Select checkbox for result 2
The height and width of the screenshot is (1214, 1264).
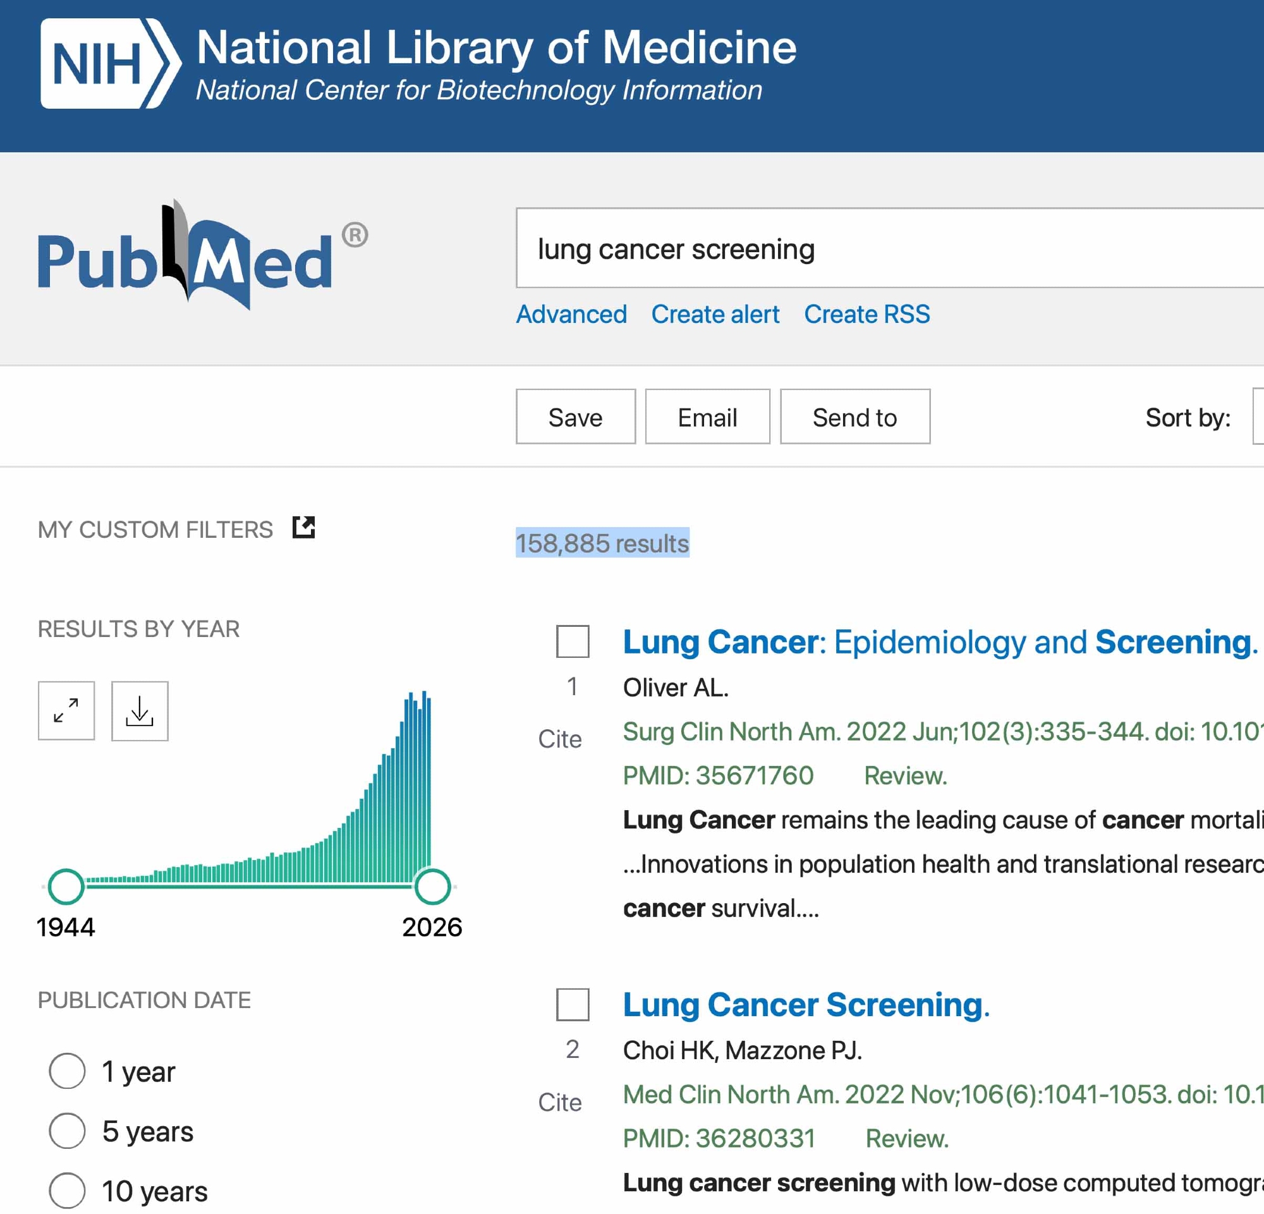click(x=572, y=1004)
